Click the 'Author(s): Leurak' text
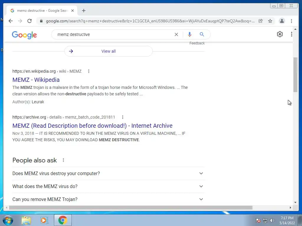This screenshot has width=302, height=226. [x=28, y=102]
